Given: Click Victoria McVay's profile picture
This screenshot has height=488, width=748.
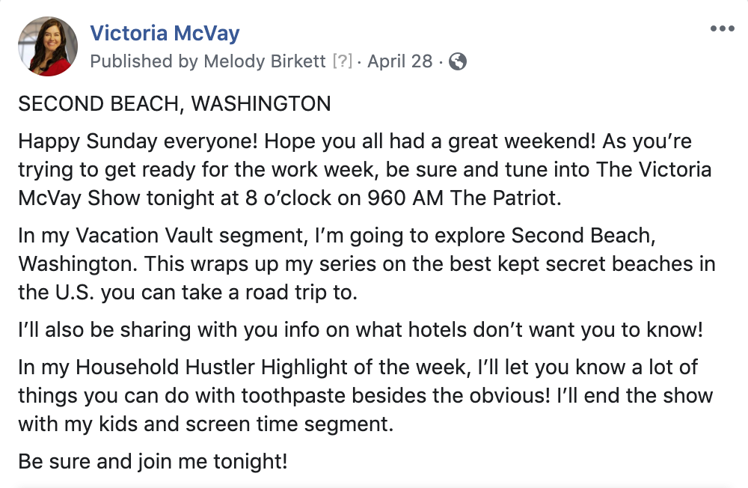Looking at the screenshot, I should point(48,46).
